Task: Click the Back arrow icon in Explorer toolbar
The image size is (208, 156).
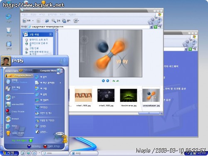Action: [x=24, y=21]
